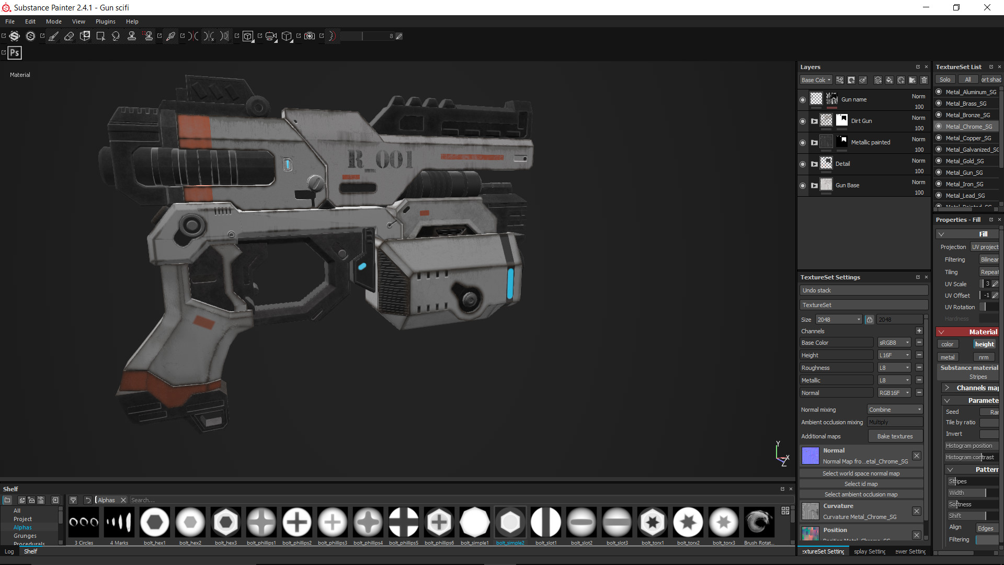1004x565 pixels.
Task: Add a new folder in Layers panel
Action: tap(912, 80)
